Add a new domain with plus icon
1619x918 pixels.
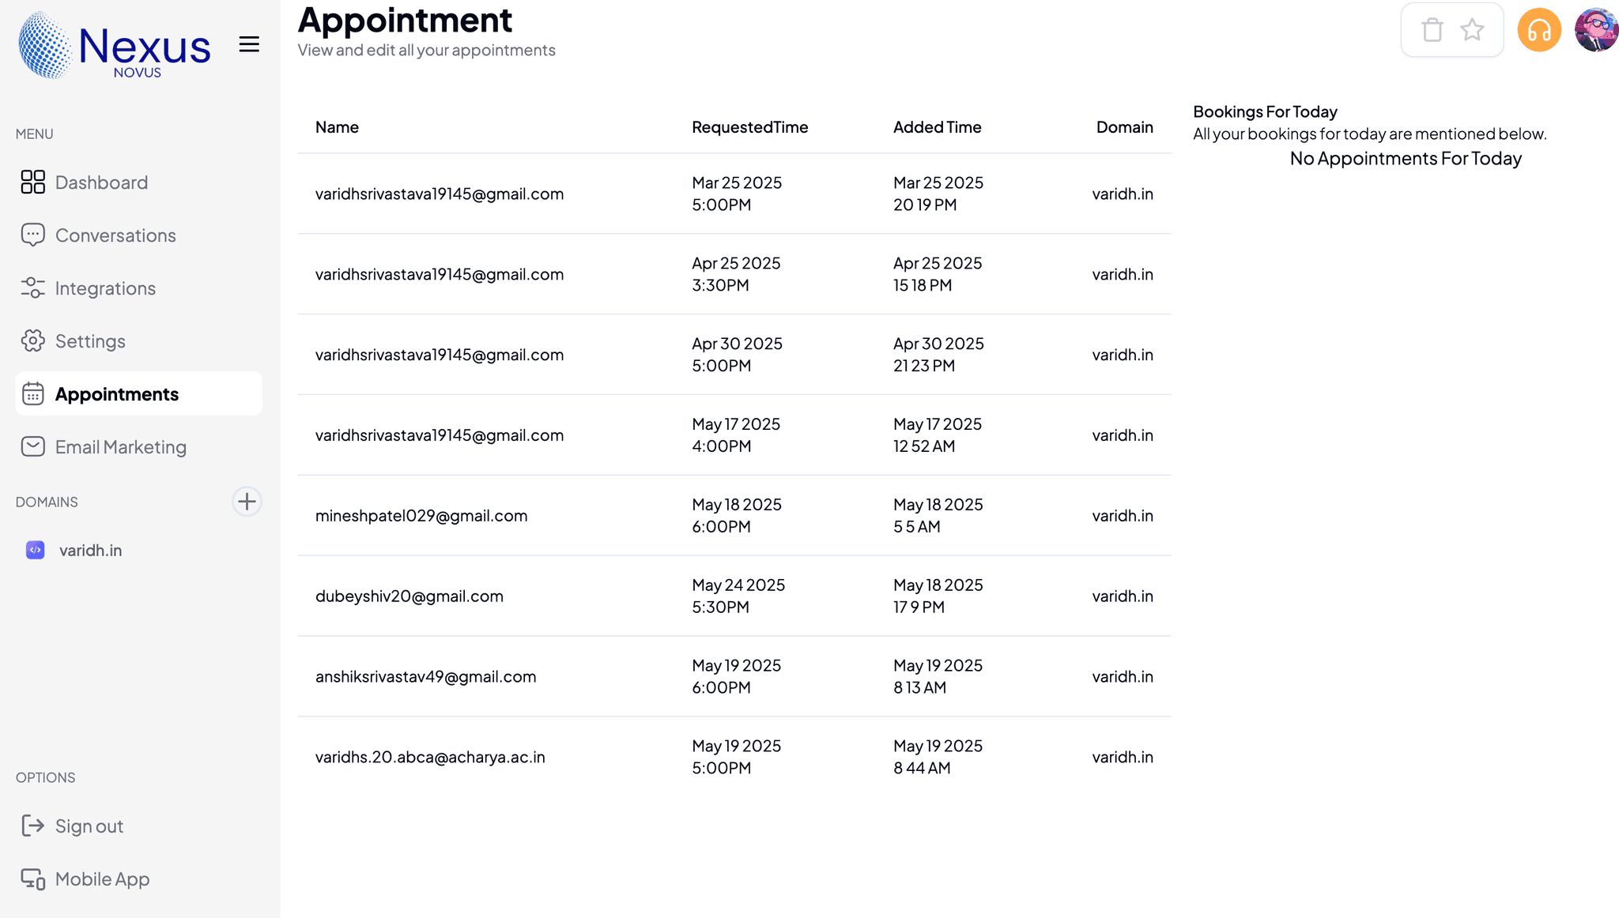coord(247,502)
